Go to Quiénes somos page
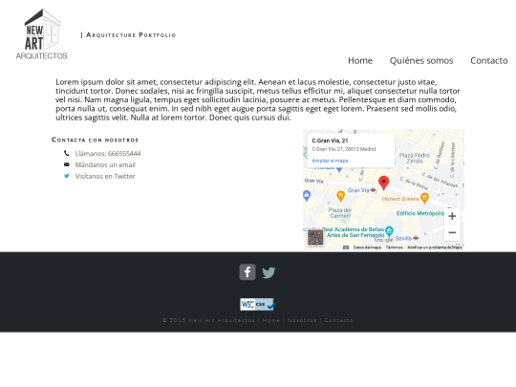 421,60
